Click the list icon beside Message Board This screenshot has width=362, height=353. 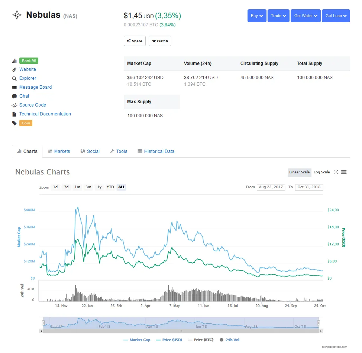tap(14, 88)
